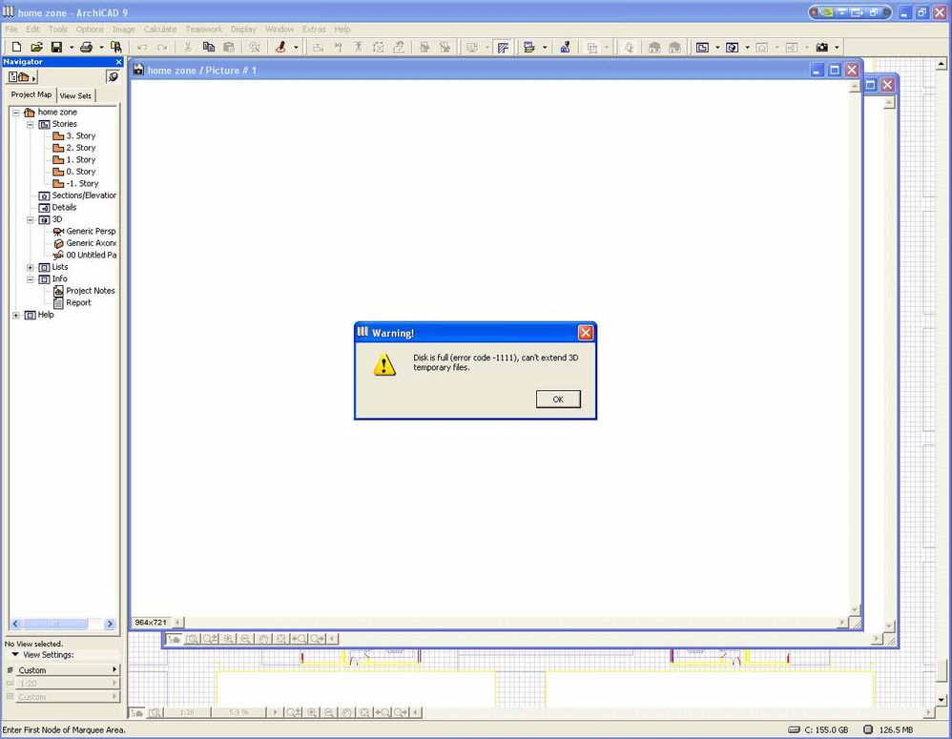
Task: Open the File menu
Action: coord(10,30)
